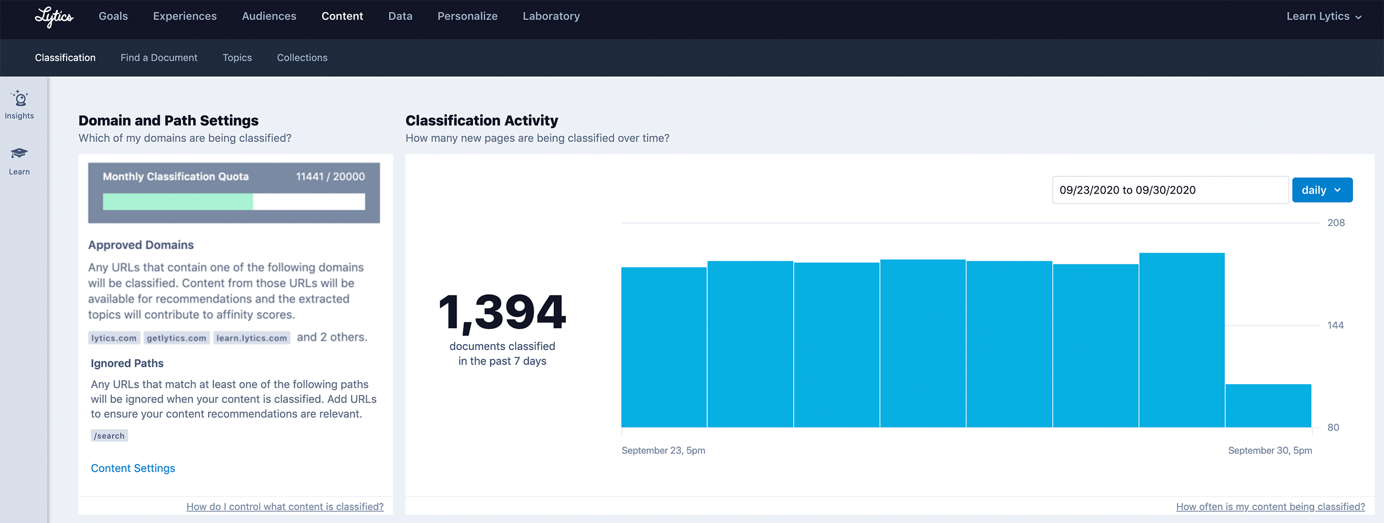Viewport: 1384px width, 523px height.
Task: Click the short last bar for September 30
Action: [x=1268, y=406]
